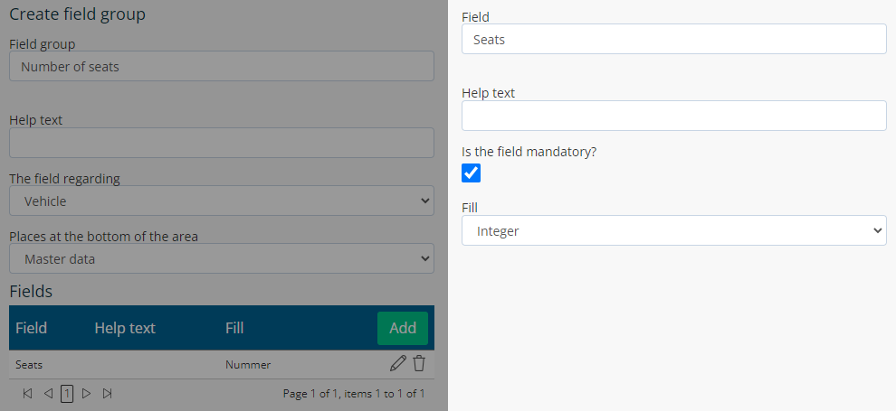Viewport: 896px width, 411px height.
Task: Uncheck the field mandatory checkbox
Action: coord(471,173)
